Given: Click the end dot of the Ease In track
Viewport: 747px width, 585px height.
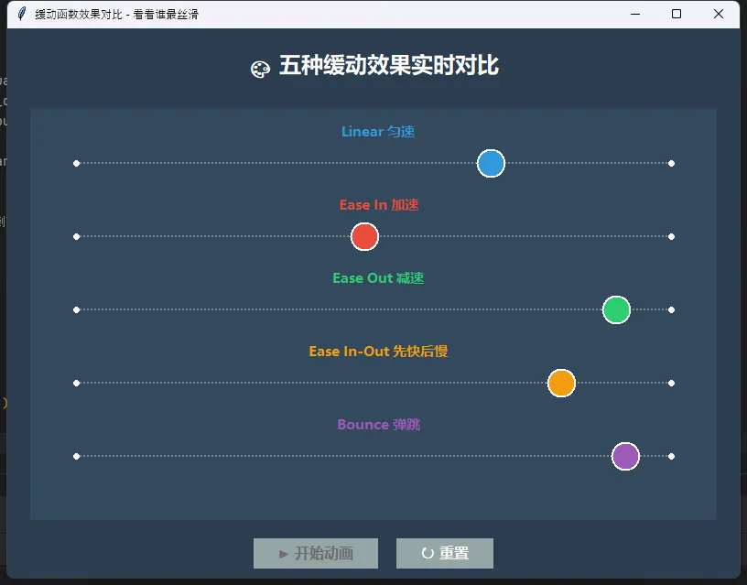Looking at the screenshot, I should pos(672,237).
